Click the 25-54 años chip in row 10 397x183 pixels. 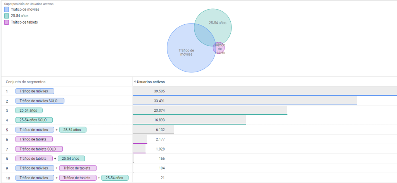[x=115, y=178]
